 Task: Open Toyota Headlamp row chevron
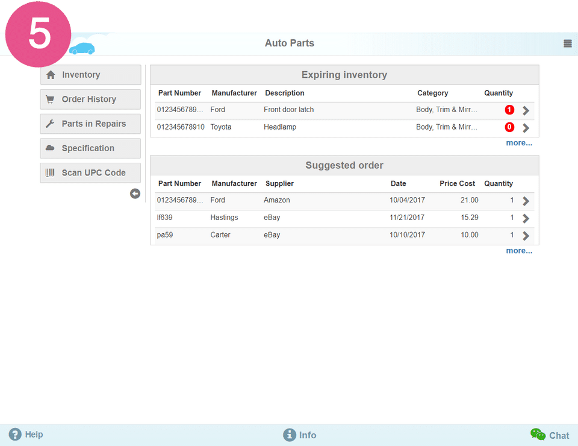pos(526,128)
